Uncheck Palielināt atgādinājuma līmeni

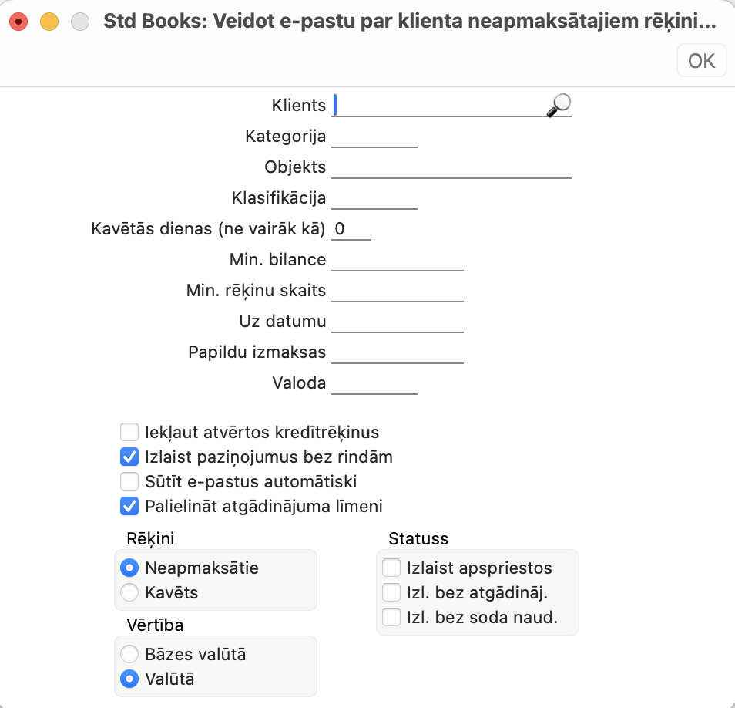pyautogui.click(x=129, y=507)
